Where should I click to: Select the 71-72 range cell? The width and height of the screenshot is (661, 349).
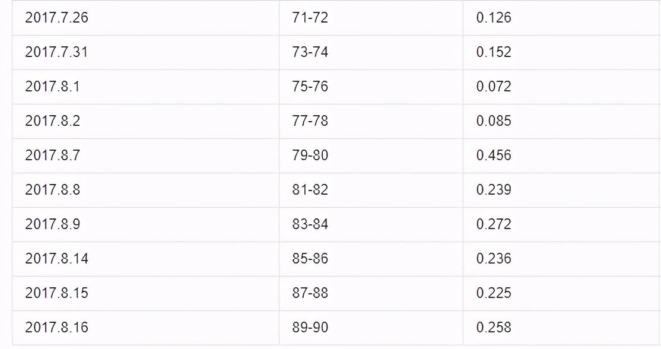click(x=310, y=18)
